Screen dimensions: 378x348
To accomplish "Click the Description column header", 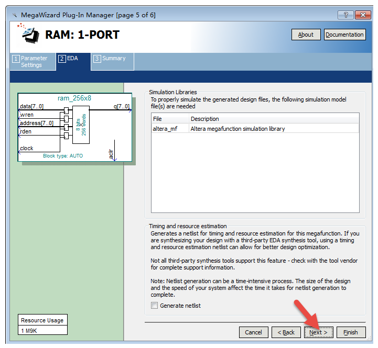I will (x=274, y=119).
